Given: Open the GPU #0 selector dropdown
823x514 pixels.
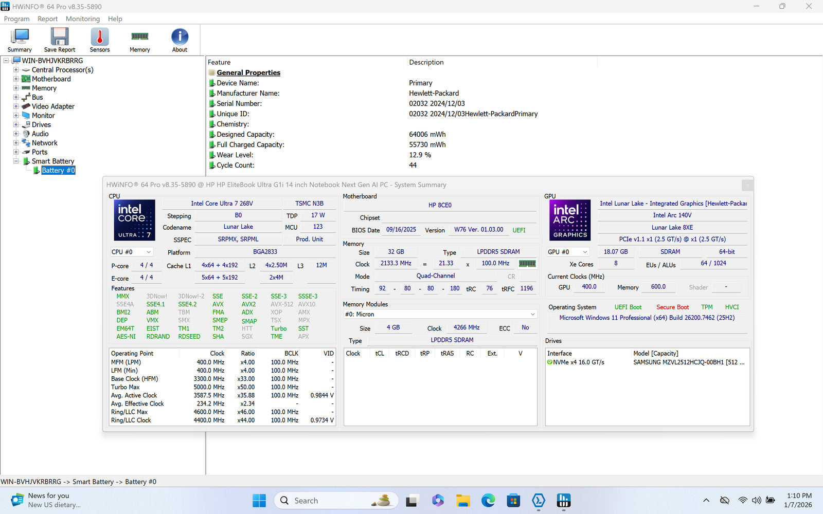Looking at the screenshot, I should point(568,252).
